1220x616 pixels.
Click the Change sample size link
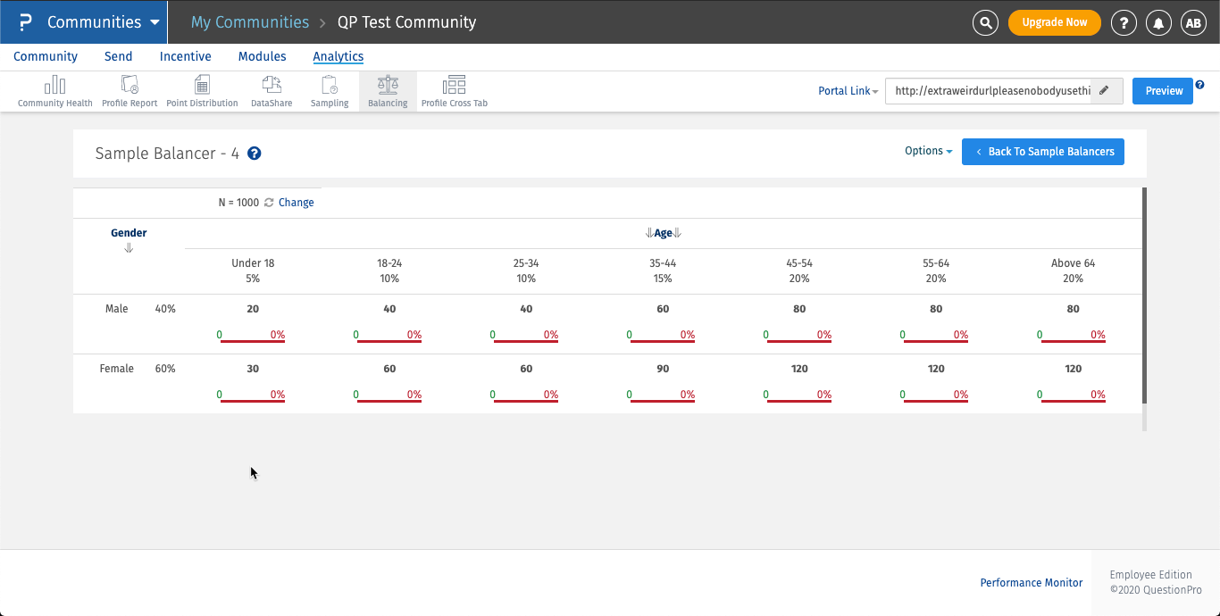[x=296, y=203]
